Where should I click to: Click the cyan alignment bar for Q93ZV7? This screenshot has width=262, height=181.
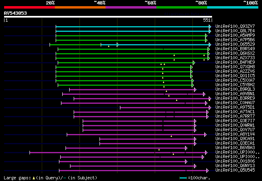(133, 27)
